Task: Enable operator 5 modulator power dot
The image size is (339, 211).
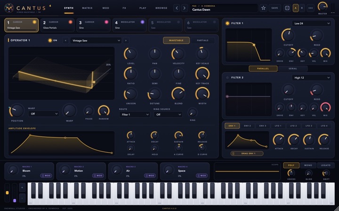Action: click(178, 22)
